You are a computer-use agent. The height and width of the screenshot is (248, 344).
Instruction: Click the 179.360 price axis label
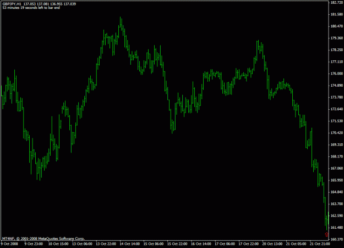pos(336,38)
